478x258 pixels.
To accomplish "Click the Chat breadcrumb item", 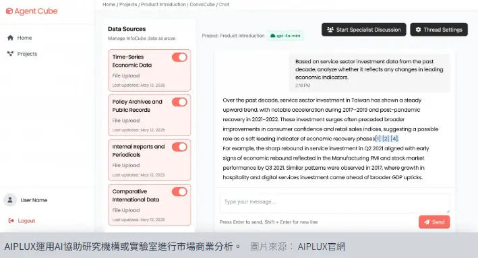I will (224, 5).
